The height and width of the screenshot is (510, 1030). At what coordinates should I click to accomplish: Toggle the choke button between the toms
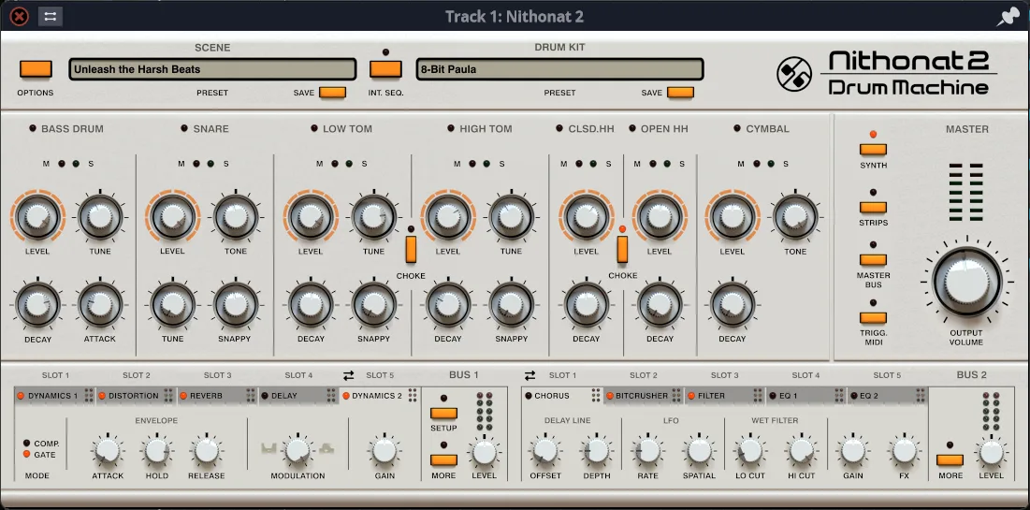411,249
